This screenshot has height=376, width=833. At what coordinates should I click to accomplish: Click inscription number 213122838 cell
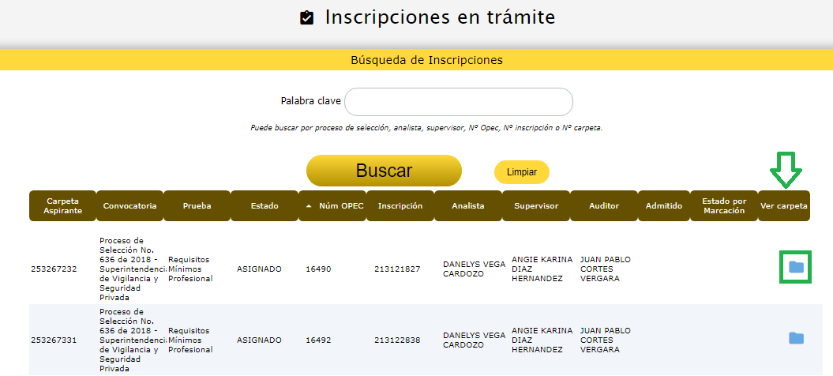point(397,340)
